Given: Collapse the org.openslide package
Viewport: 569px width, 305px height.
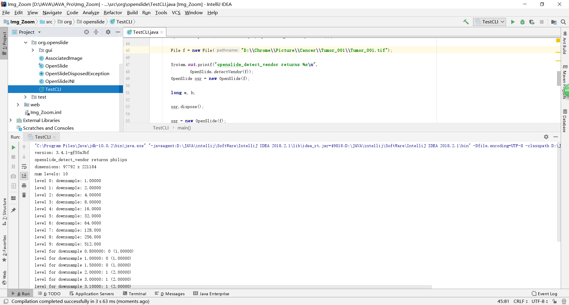Looking at the screenshot, I should pos(25,42).
